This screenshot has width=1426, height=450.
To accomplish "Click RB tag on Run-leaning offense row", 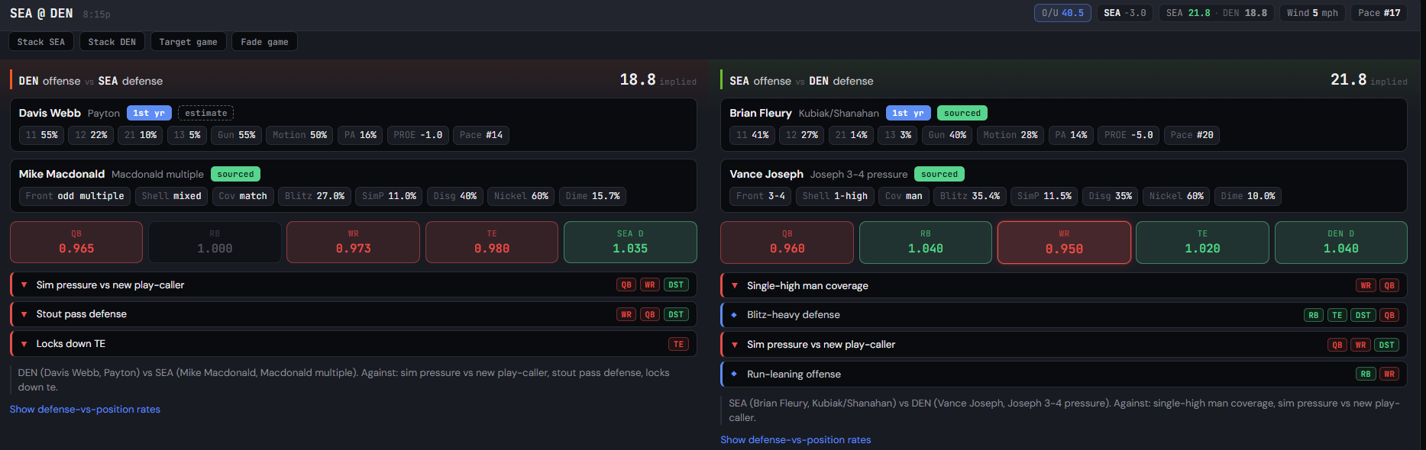I will click(1366, 374).
